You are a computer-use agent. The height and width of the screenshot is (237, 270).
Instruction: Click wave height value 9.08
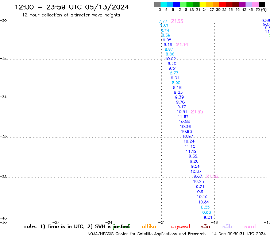(x=167, y=40)
